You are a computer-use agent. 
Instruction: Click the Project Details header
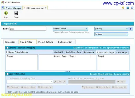pyautogui.click(x=67, y=24)
